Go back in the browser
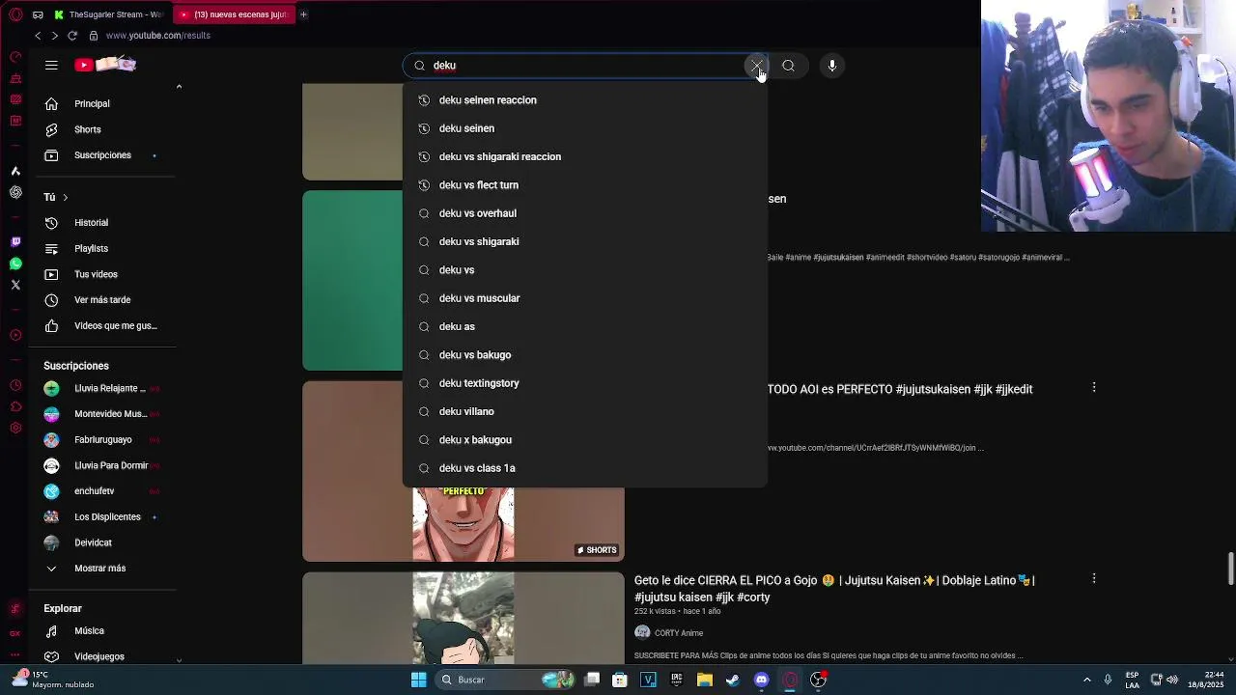 pyautogui.click(x=38, y=36)
